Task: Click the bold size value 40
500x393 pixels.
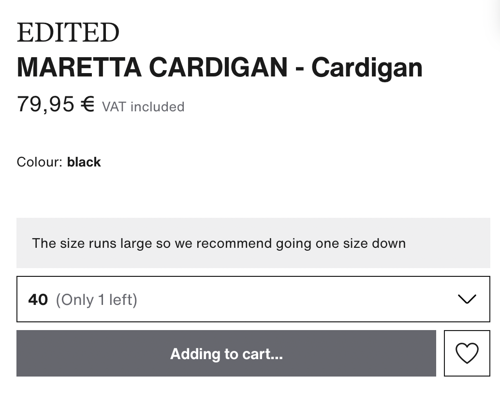Action: tap(38, 300)
